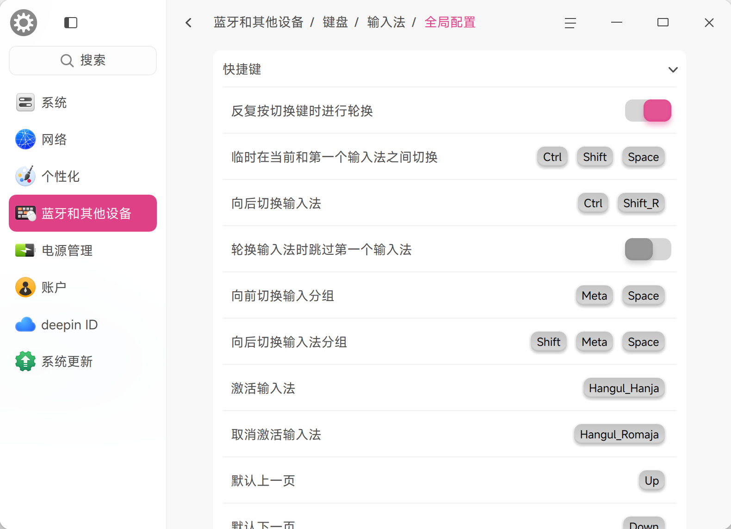This screenshot has height=529, width=731.
Task: Click the 搜索 search field
Action: pyautogui.click(x=83, y=60)
